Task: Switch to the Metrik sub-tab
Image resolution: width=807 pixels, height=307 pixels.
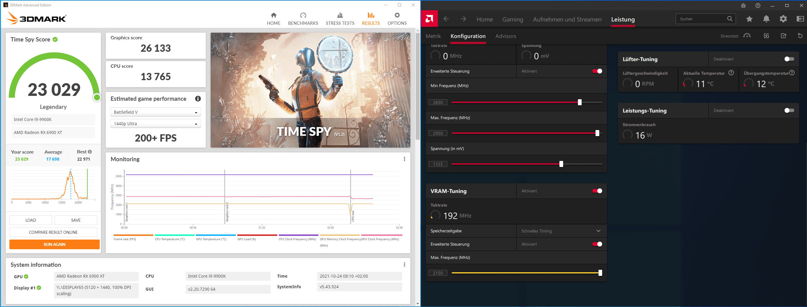Action: pyautogui.click(x=433, y=36)
